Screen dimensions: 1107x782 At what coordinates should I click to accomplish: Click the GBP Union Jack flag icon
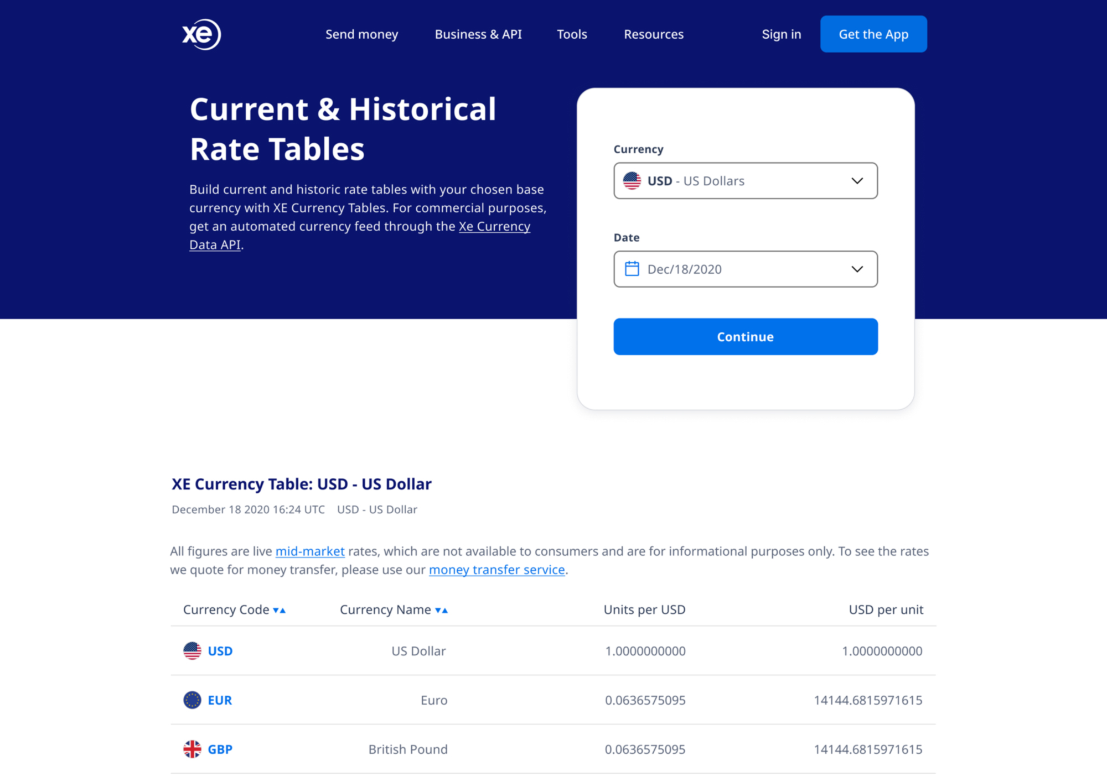coord(192,749)
